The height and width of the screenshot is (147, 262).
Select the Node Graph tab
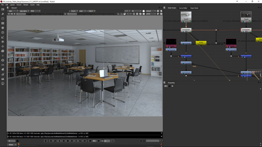[x=172, y=8]
